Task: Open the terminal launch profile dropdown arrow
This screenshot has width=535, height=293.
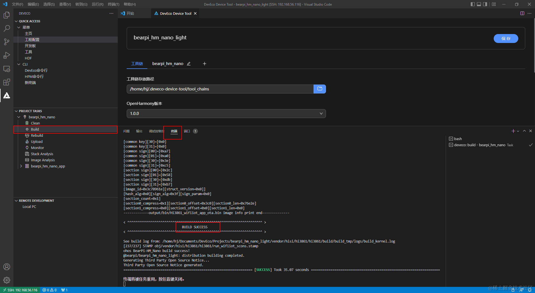Action: click(x=518, y=131)
